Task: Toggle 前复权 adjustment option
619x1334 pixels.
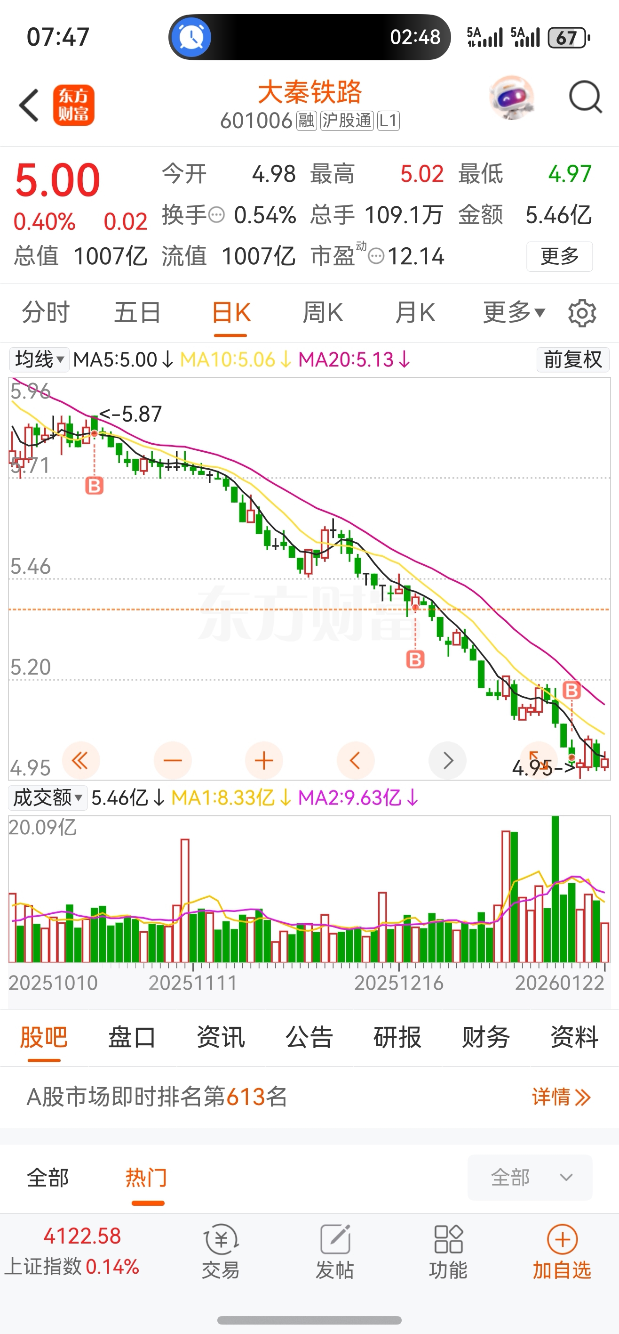Action: [x=573, y=359]
